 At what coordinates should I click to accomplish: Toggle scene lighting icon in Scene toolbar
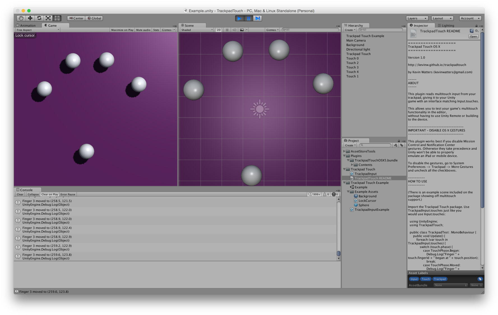[227, 30]
